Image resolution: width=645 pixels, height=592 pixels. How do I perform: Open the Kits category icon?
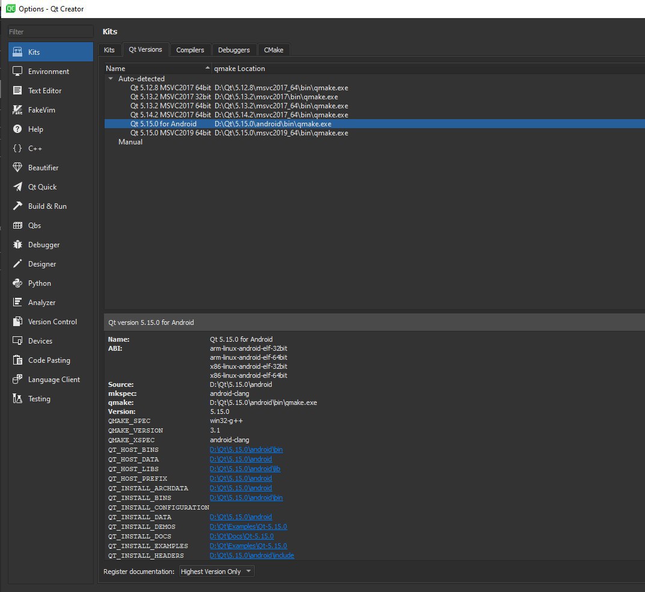coord(17,52)
